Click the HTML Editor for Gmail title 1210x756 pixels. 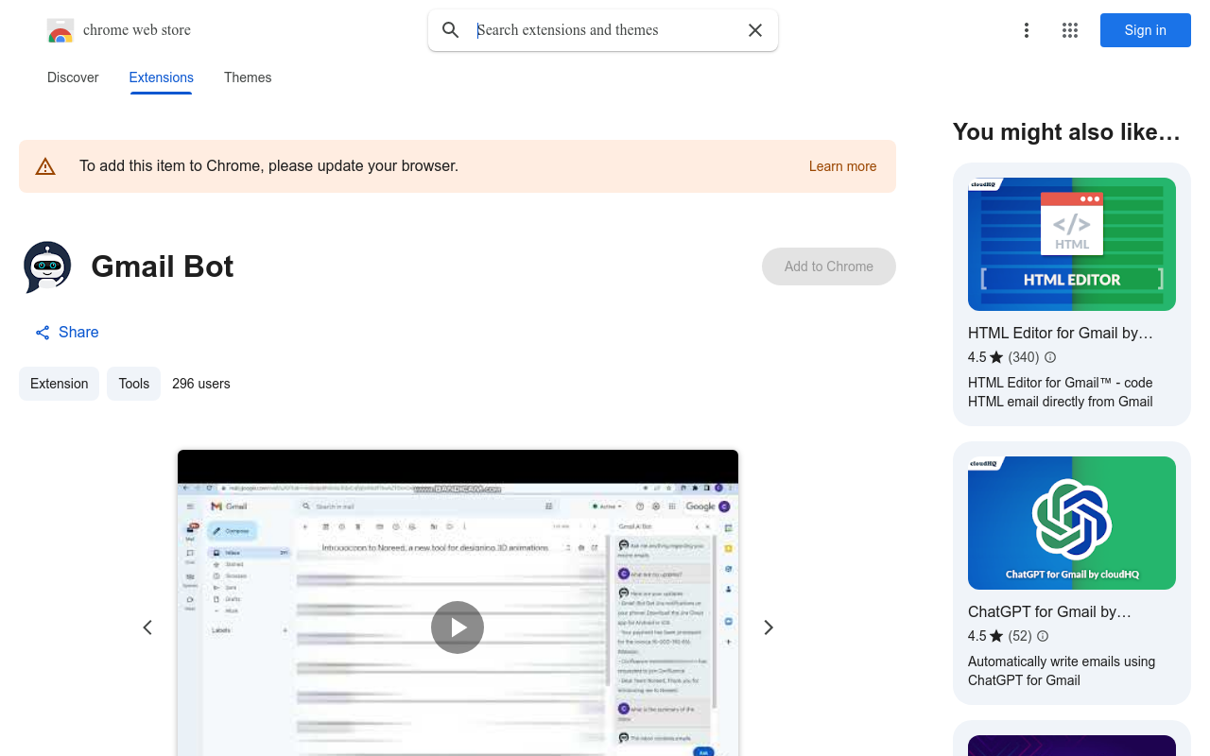pyautogui.click(x=1061, y=334)
